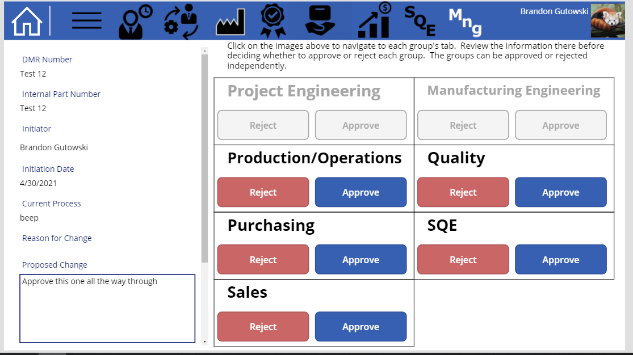Approve the Quality group
Viewport: 633px width, 355px height.
[x=560, y=192]
